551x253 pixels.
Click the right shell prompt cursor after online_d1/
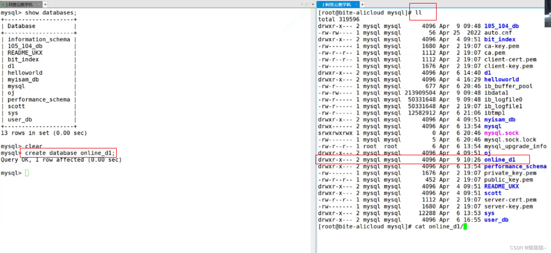coord(465,227)
